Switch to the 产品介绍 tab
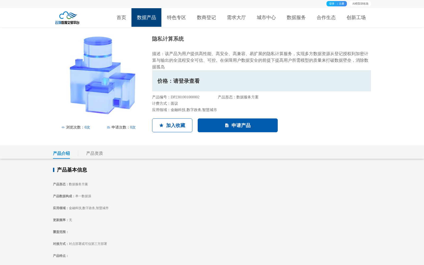The height and width of the screenshot is (265, 424). [61, 153]
